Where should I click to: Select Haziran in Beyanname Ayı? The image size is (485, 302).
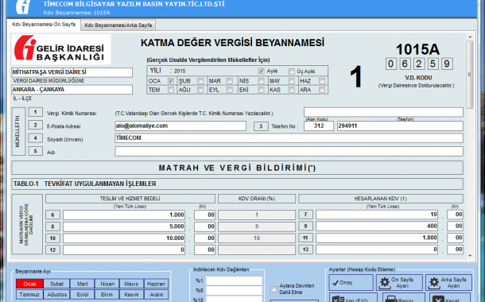156,284
